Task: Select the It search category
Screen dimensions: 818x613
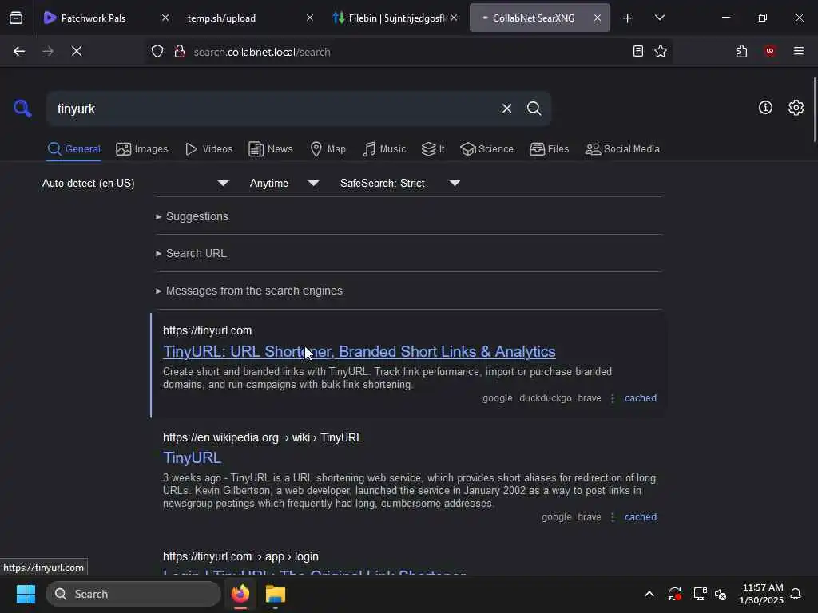Action: 433,149
